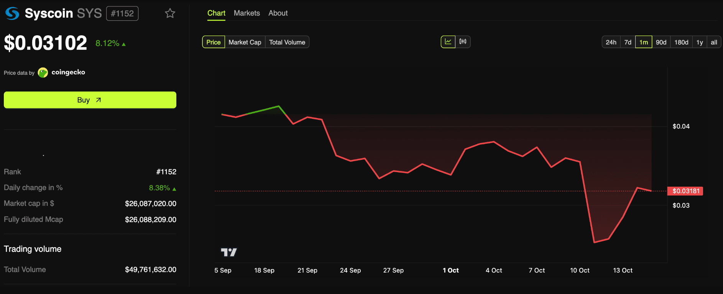
Task: Click the green Buy button
Action: (90, 100)
